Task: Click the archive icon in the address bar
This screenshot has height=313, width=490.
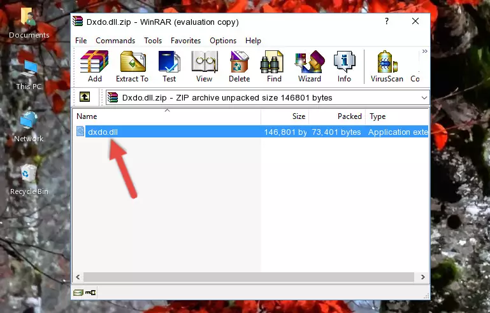Action: (113, 98)
